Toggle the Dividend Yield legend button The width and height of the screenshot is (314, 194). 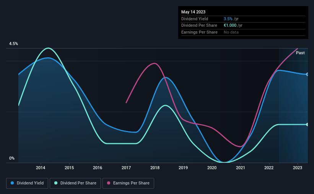[27, 183]
